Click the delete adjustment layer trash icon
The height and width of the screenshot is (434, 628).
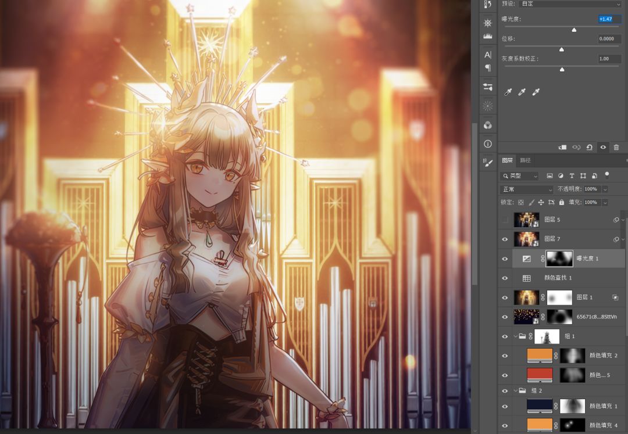616,148
